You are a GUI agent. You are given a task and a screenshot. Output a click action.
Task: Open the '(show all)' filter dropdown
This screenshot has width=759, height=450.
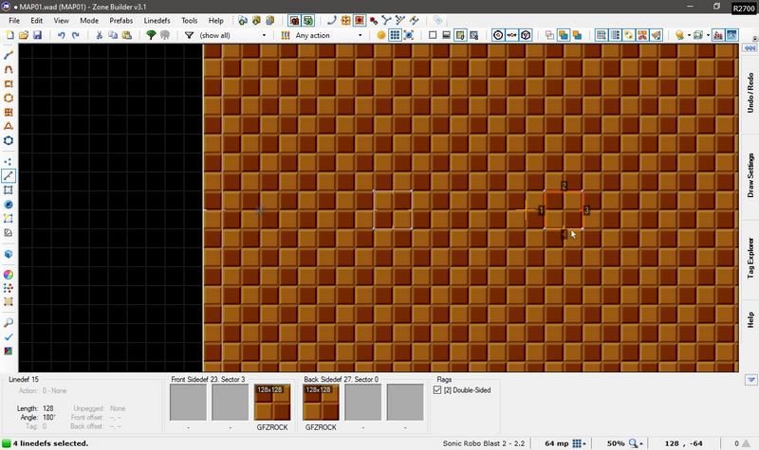(232, 35)
